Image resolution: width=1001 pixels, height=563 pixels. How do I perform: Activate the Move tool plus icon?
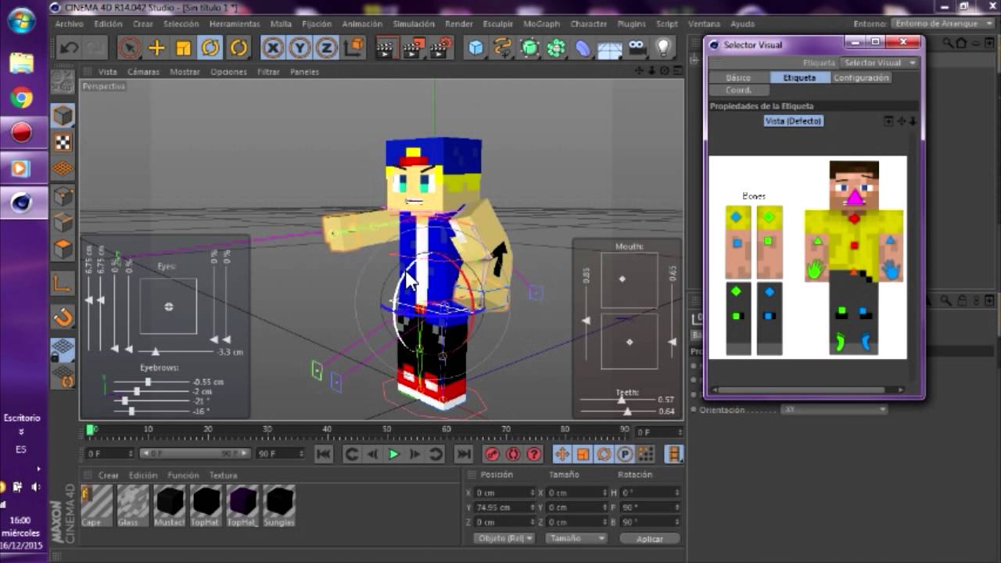pos(156,48)
